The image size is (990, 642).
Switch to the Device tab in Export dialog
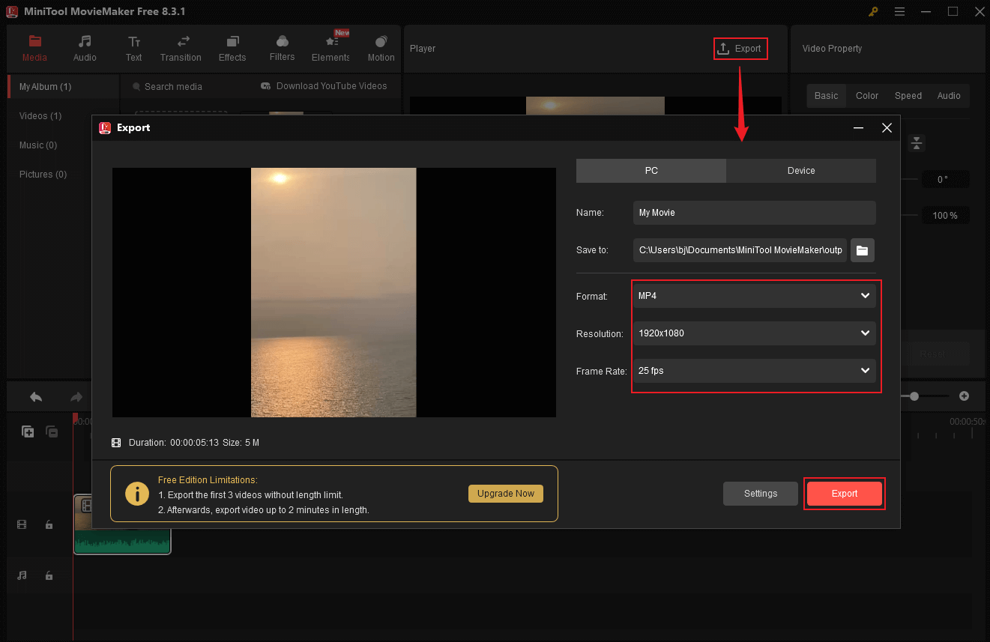click(x=800, y=170)
